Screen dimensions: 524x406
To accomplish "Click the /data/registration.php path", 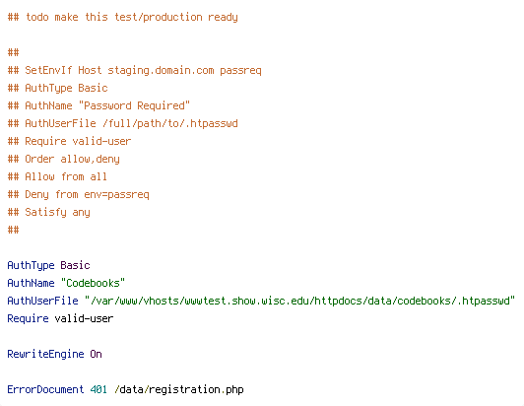I will click(x=179, y=389).
